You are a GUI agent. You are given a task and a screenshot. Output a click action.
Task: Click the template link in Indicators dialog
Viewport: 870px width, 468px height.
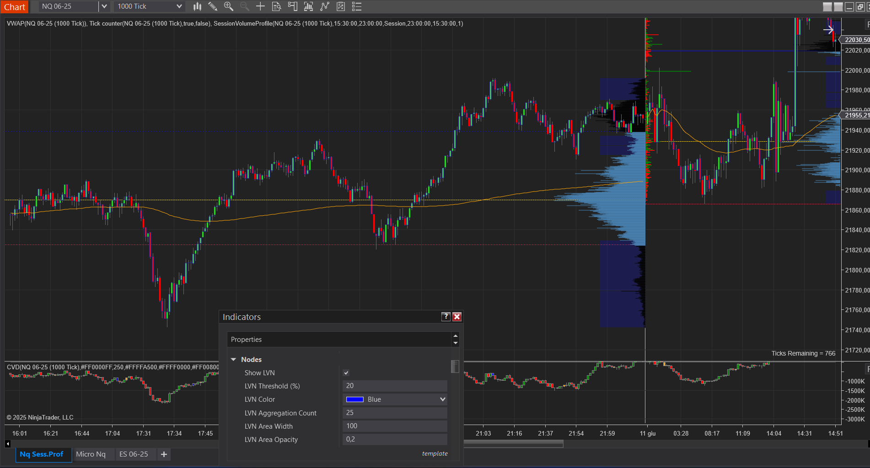tap(435, 453)
